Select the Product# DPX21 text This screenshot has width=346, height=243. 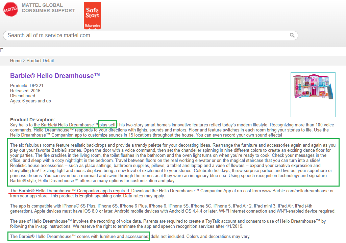coord(27,86)
